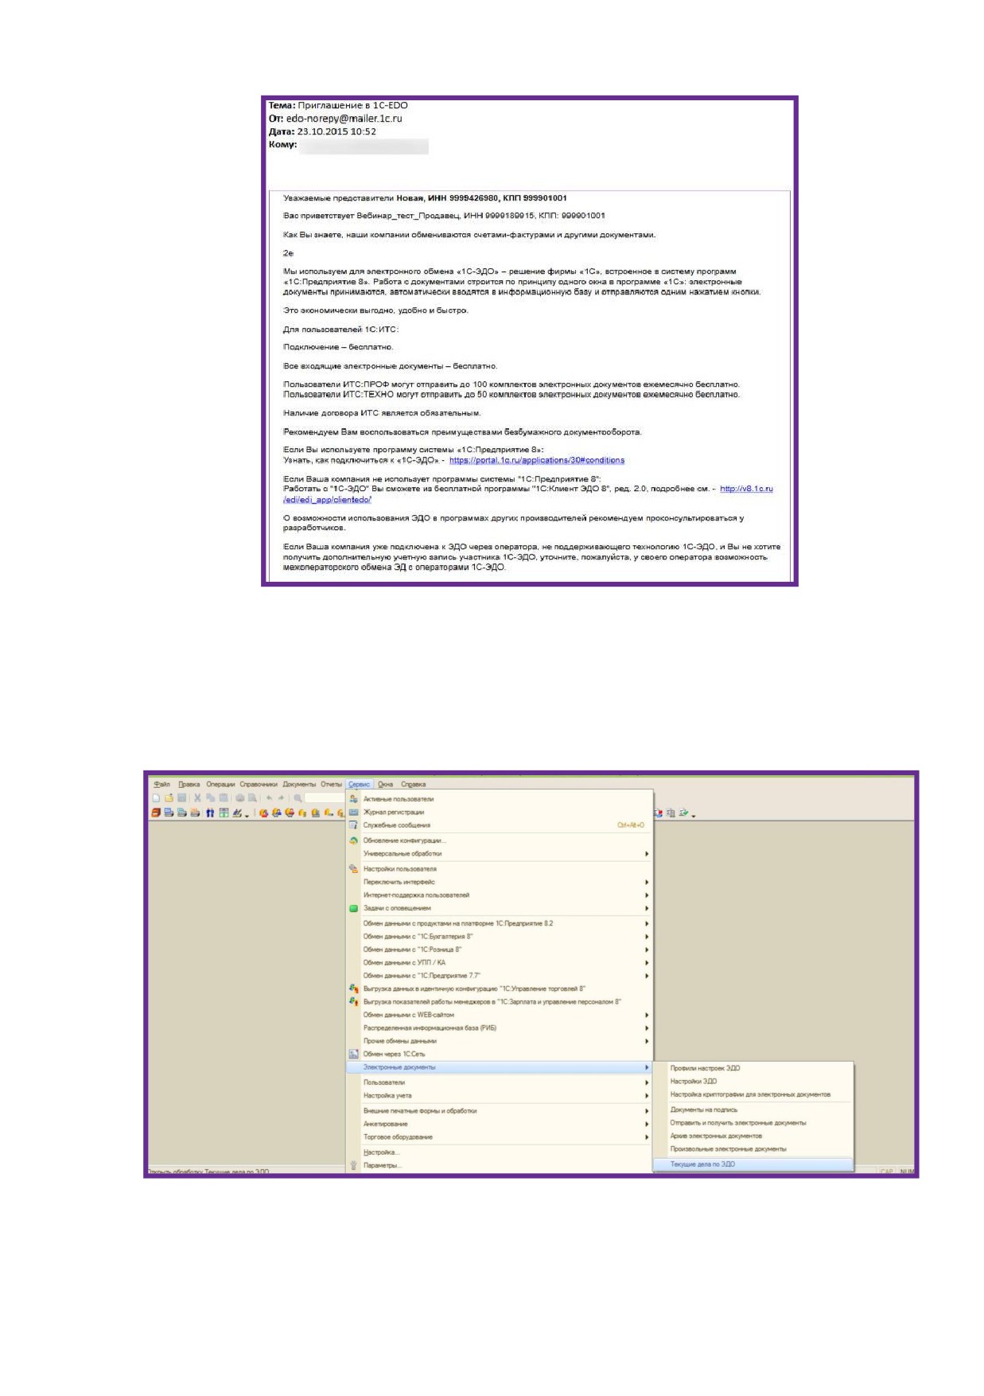Open the Операции menu
This screenshot has height=1396, width=984.
click(220, 784)
